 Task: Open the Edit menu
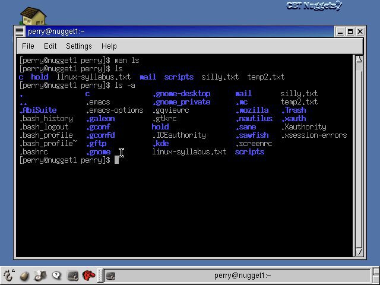50,46
